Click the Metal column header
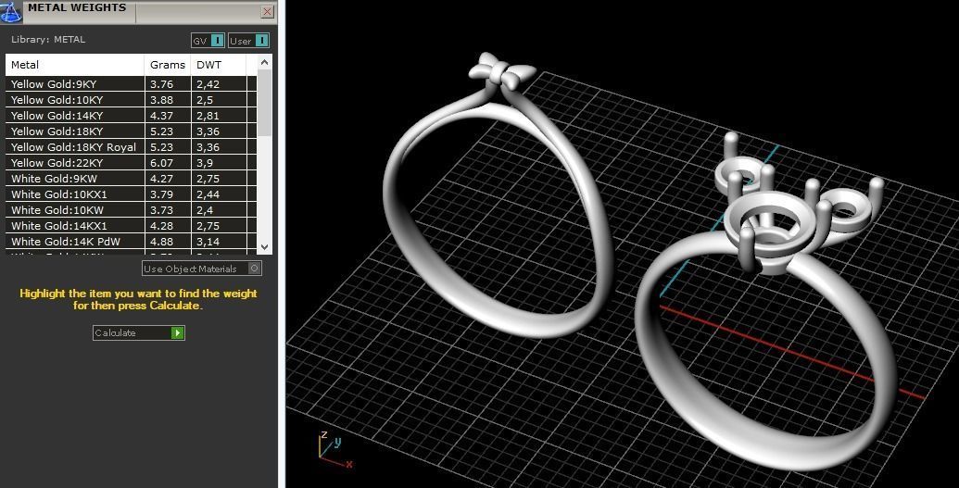 click(x=75, y=65)
